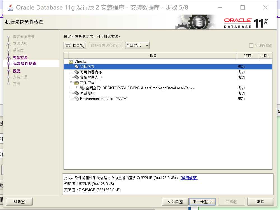This screenshot has width=280, height=210.
Task: Click the 重新检查(C) button
Action: (75, 46)
